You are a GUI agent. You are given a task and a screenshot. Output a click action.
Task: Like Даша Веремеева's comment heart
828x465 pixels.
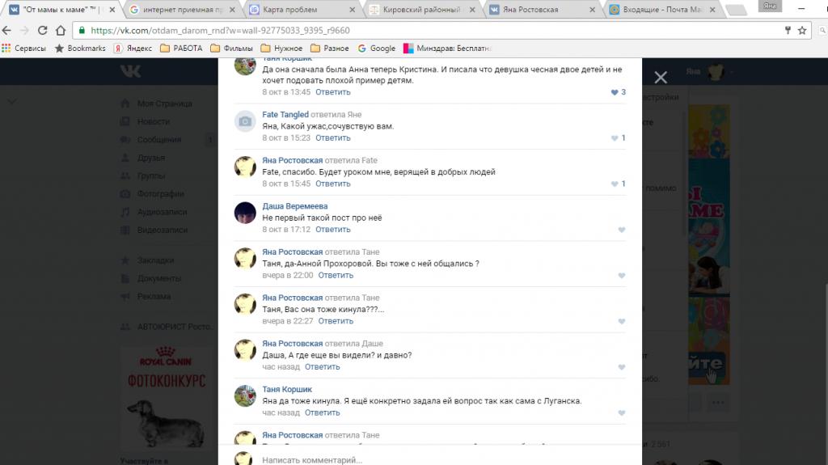tap(622, 230)
